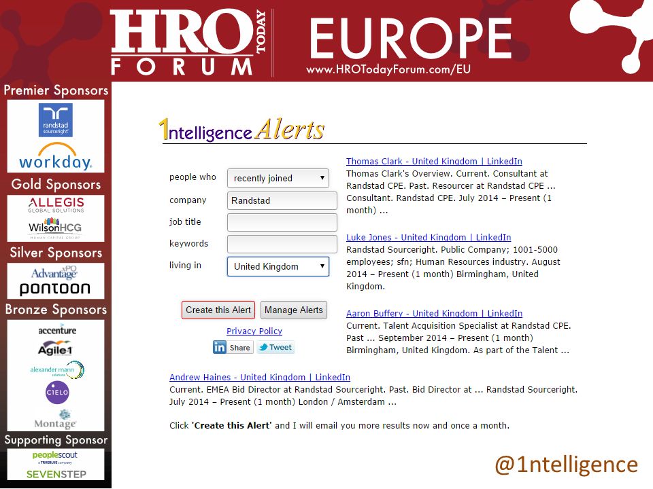Click the Supporting Sponsor heading

(56, 440)
